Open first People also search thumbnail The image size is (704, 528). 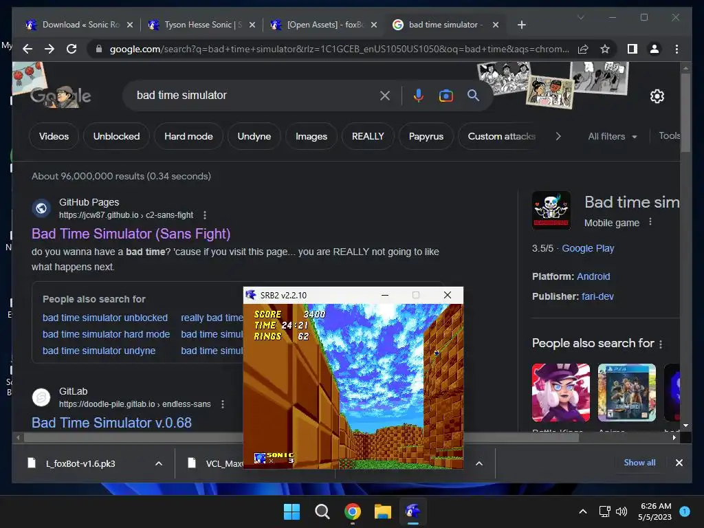click(561, 393)
